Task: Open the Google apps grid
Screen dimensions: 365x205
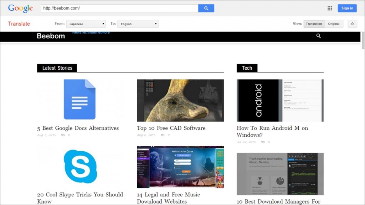Action: click(x=330, y=8)
